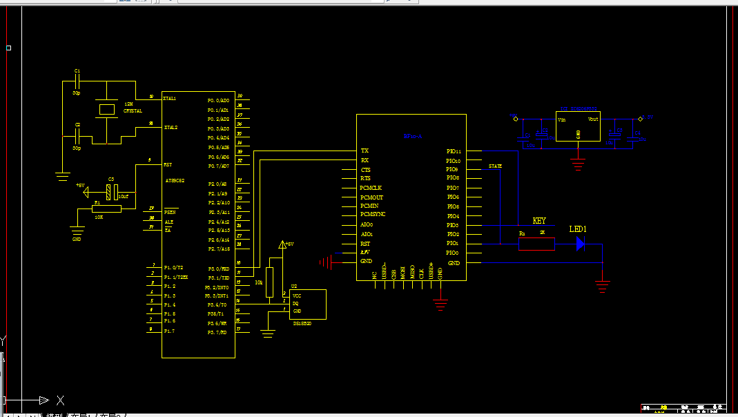Click the UCS X-axis arrow icon
The width and height of the screenshot is (738, 417).
pyautogui.click(x=43, y=400)
